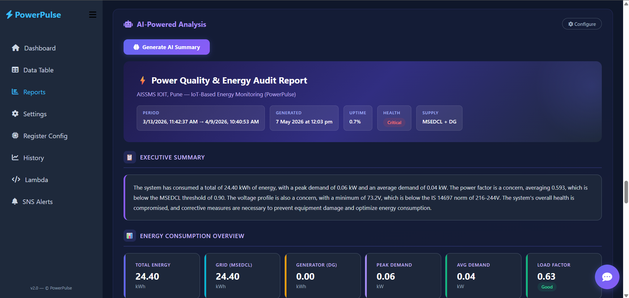Viewport: 629px width, 298px height.
Task: Click the SUPPLY MSEDCL + DG card
Action: pos(439,118)
